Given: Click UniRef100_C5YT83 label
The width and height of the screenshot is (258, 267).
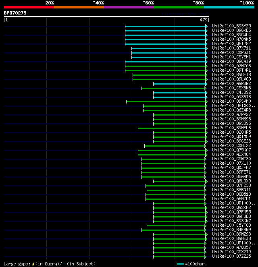Looking at the screenshot, I should point(231,225).
